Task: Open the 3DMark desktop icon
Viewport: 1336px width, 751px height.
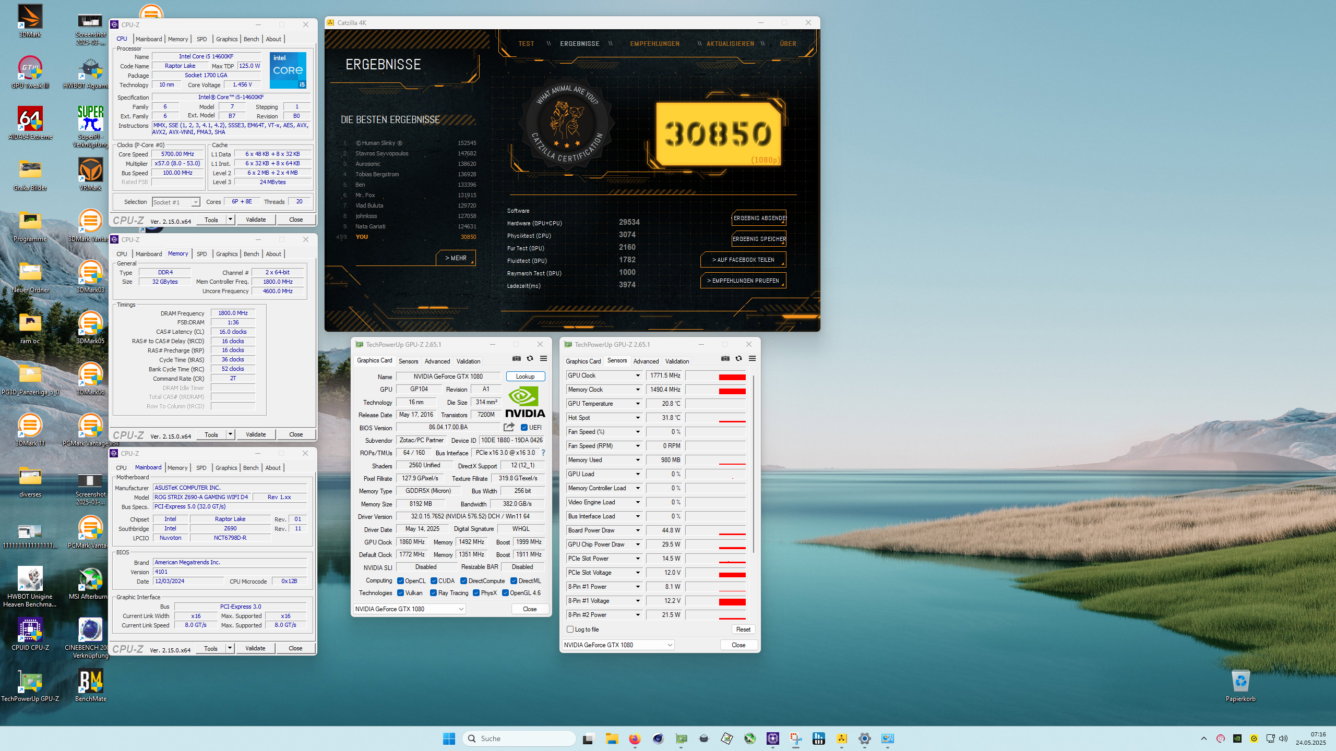Action: click(30, 21)
